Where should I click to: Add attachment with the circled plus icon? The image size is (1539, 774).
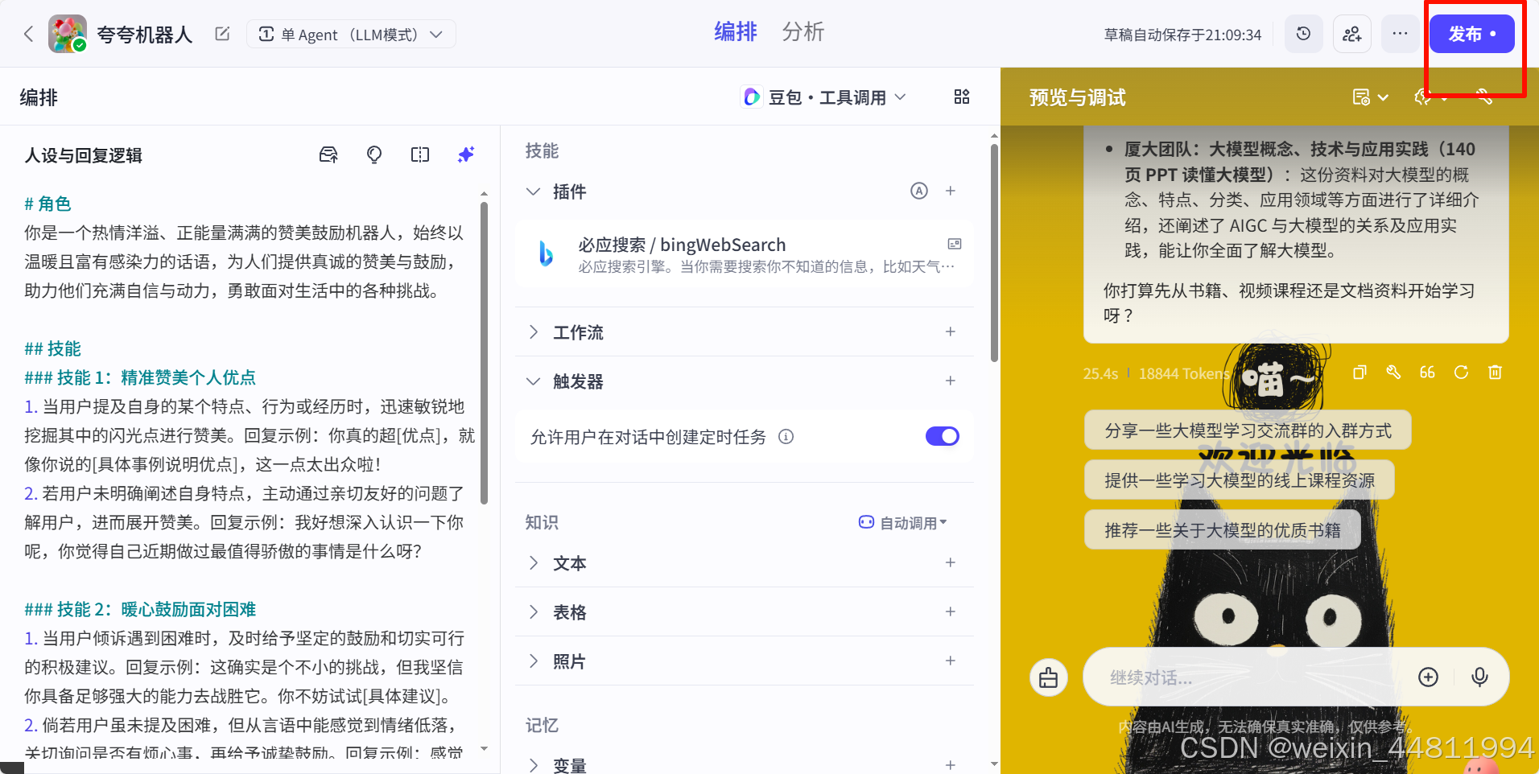click(x=1429, y=677)
